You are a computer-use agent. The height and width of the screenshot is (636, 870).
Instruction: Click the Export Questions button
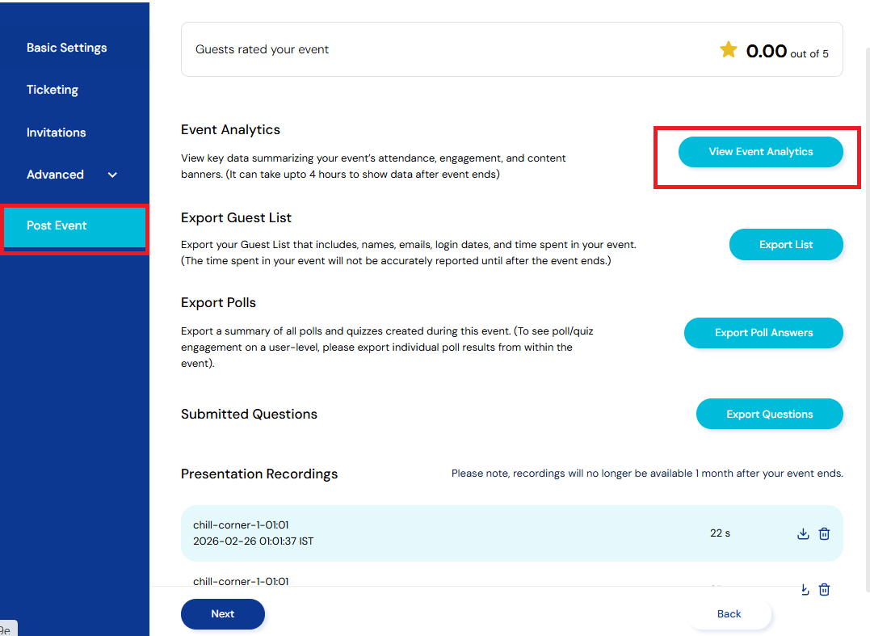(769, 415)
